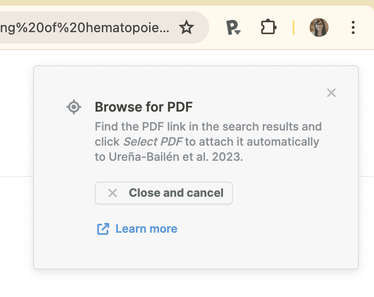Bookmark this page with the star icon

[187, 28]
